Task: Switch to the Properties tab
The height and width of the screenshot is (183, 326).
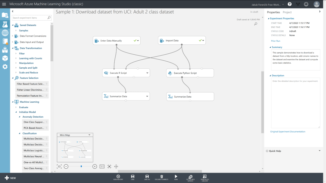Action: 273,12
